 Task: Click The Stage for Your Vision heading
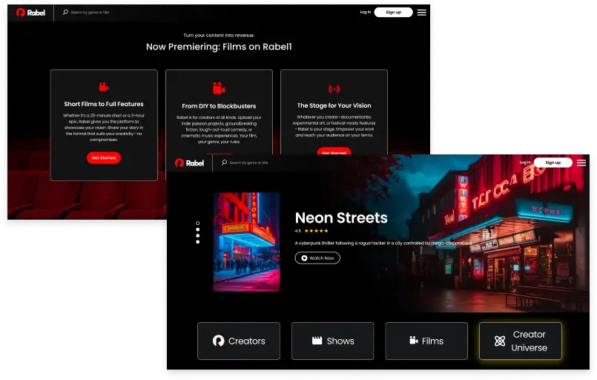pos(334,105)
